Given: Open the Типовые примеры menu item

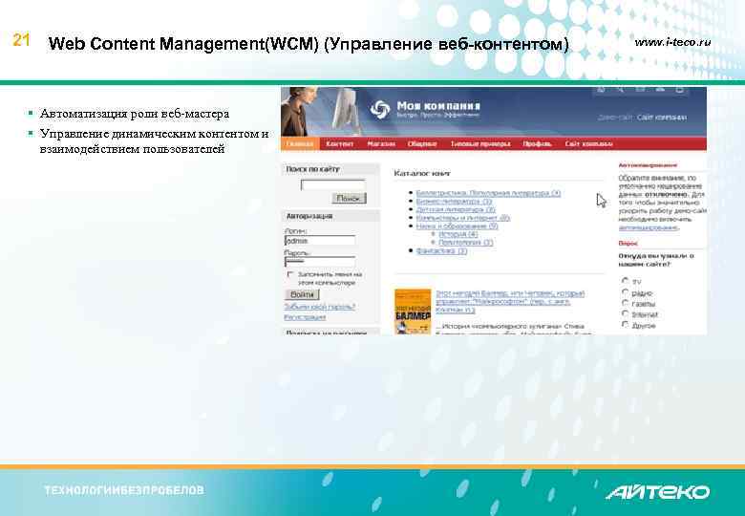Looking at the screenshot, I should tap(480, 144).
